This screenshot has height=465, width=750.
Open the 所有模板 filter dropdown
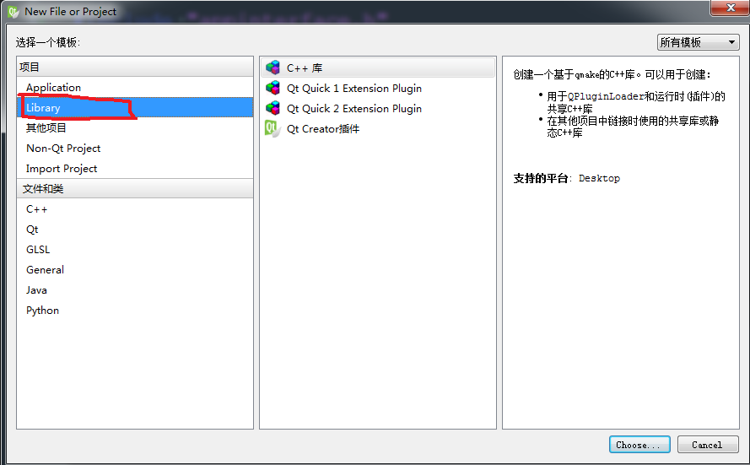[698, 42]
